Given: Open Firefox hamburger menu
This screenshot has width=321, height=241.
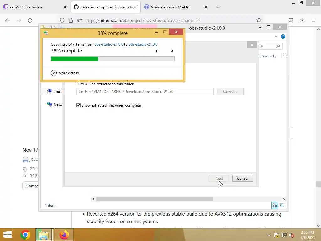Looking at the screenshot, I should pos(313,20).
